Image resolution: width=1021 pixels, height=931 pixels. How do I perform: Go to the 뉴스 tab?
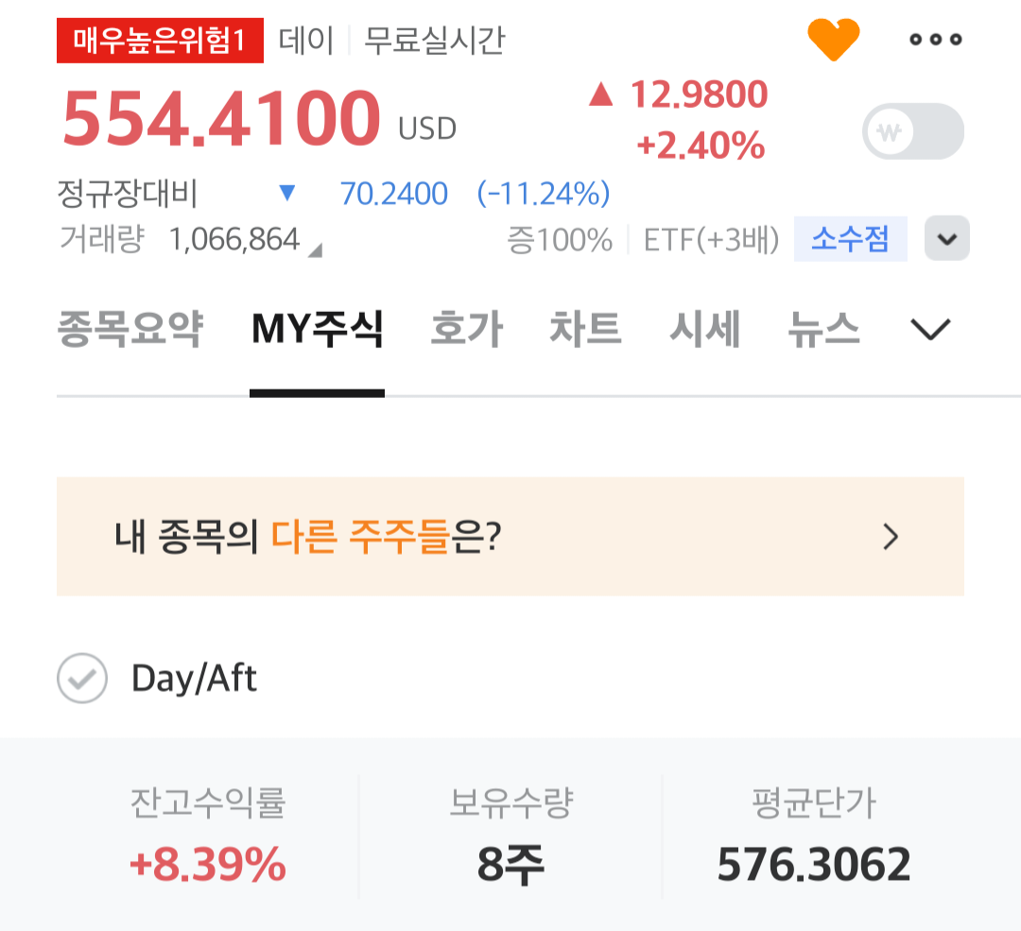pos(823,328)
